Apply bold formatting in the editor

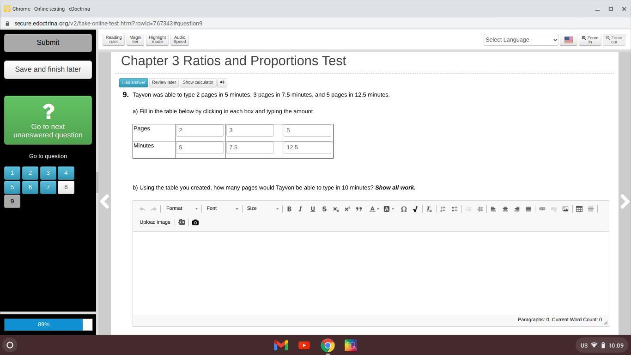click(289, 209)
